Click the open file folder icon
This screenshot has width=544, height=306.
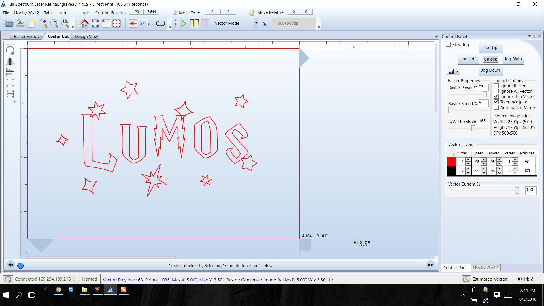pos(9,23)
